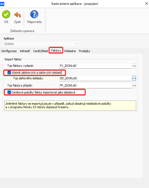Open the Adresář tab
149x188 pixels.
pos(25,51)
